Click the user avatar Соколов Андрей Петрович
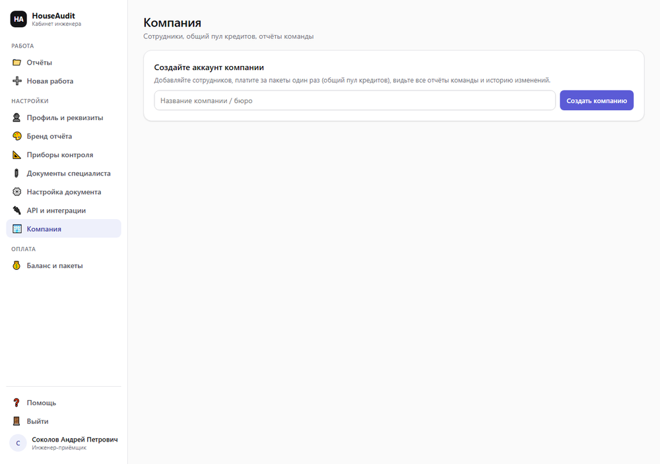This screenshot has height=464, width=660. point(18,443)
